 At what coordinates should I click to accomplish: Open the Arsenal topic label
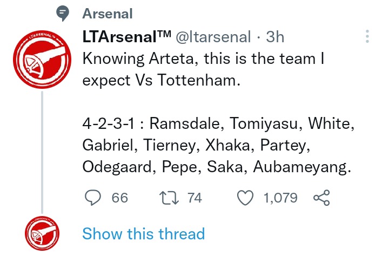(108, 14)
